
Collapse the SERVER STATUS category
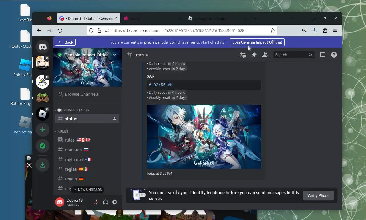72,110
